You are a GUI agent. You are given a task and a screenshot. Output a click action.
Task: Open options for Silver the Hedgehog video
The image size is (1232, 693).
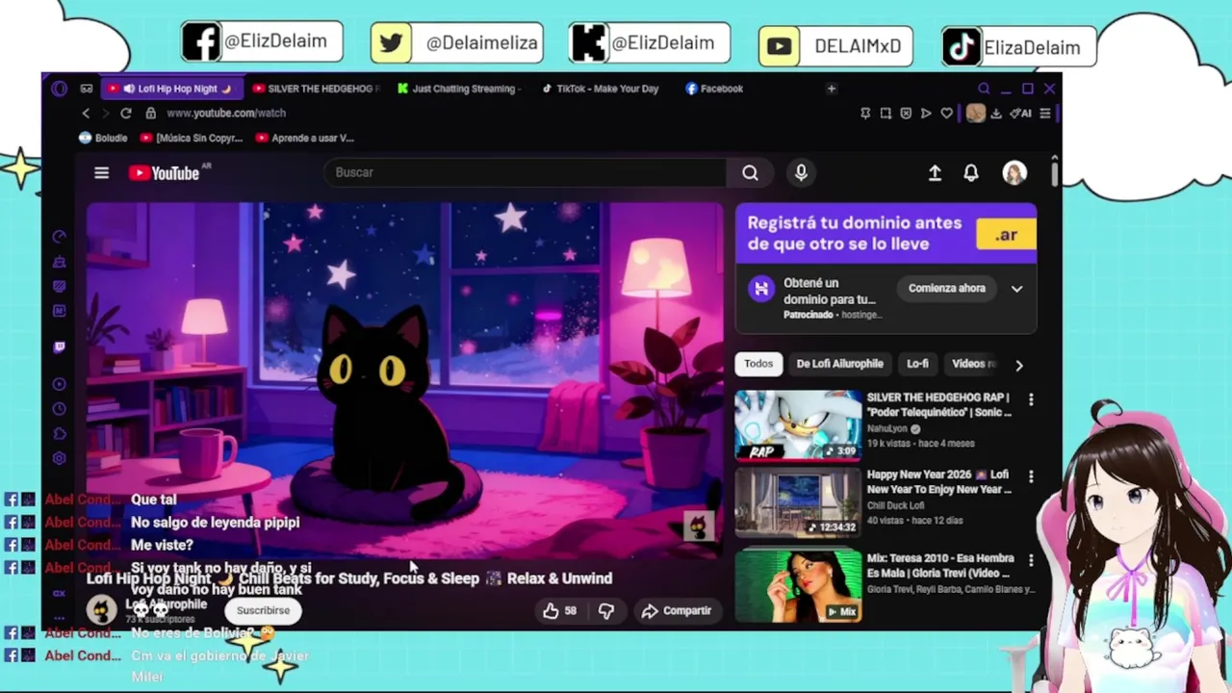pos(1031,398)
